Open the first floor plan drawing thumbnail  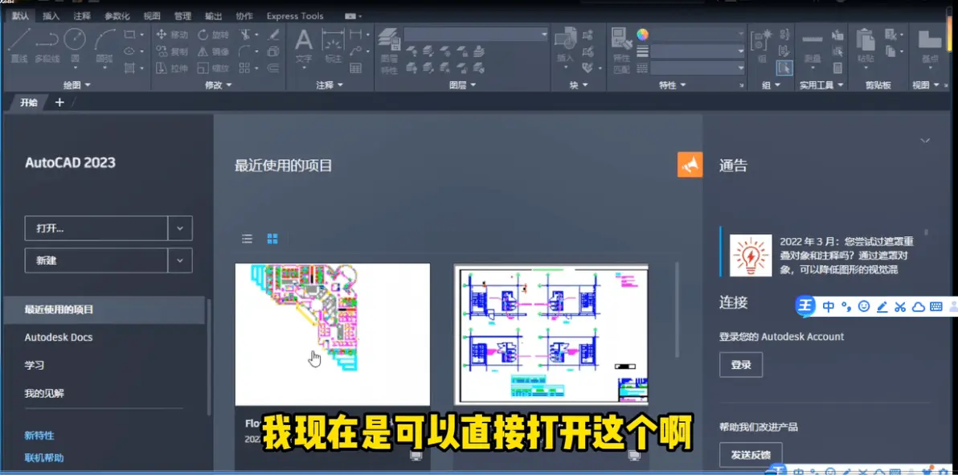click(x=333, y=334)
